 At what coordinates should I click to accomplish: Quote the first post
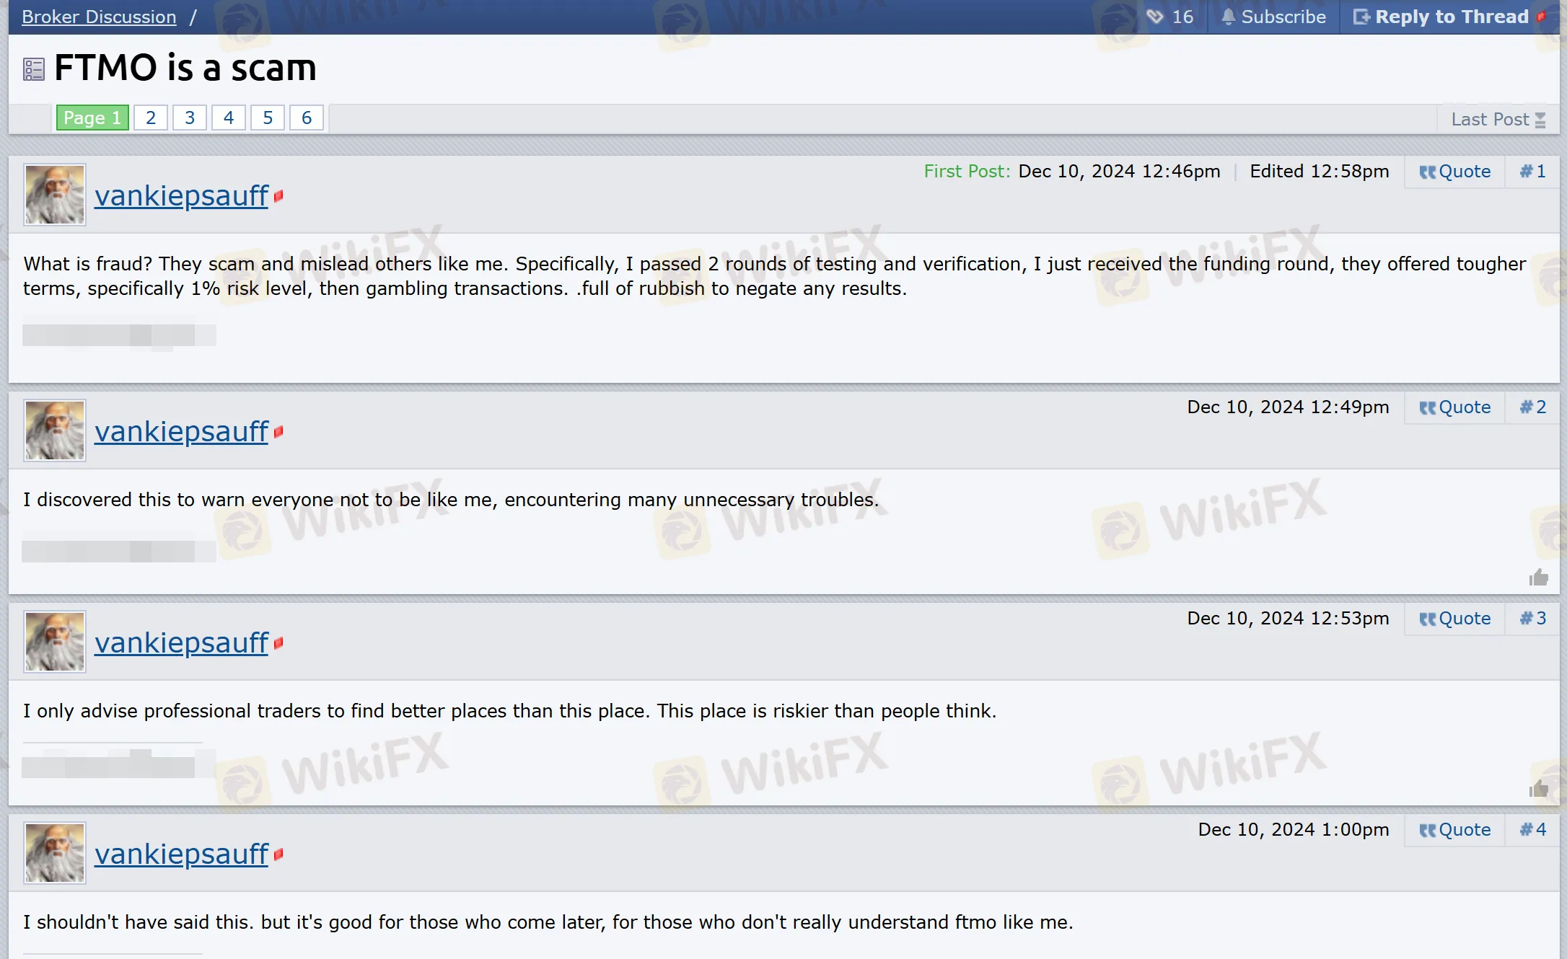point(1454,172)
